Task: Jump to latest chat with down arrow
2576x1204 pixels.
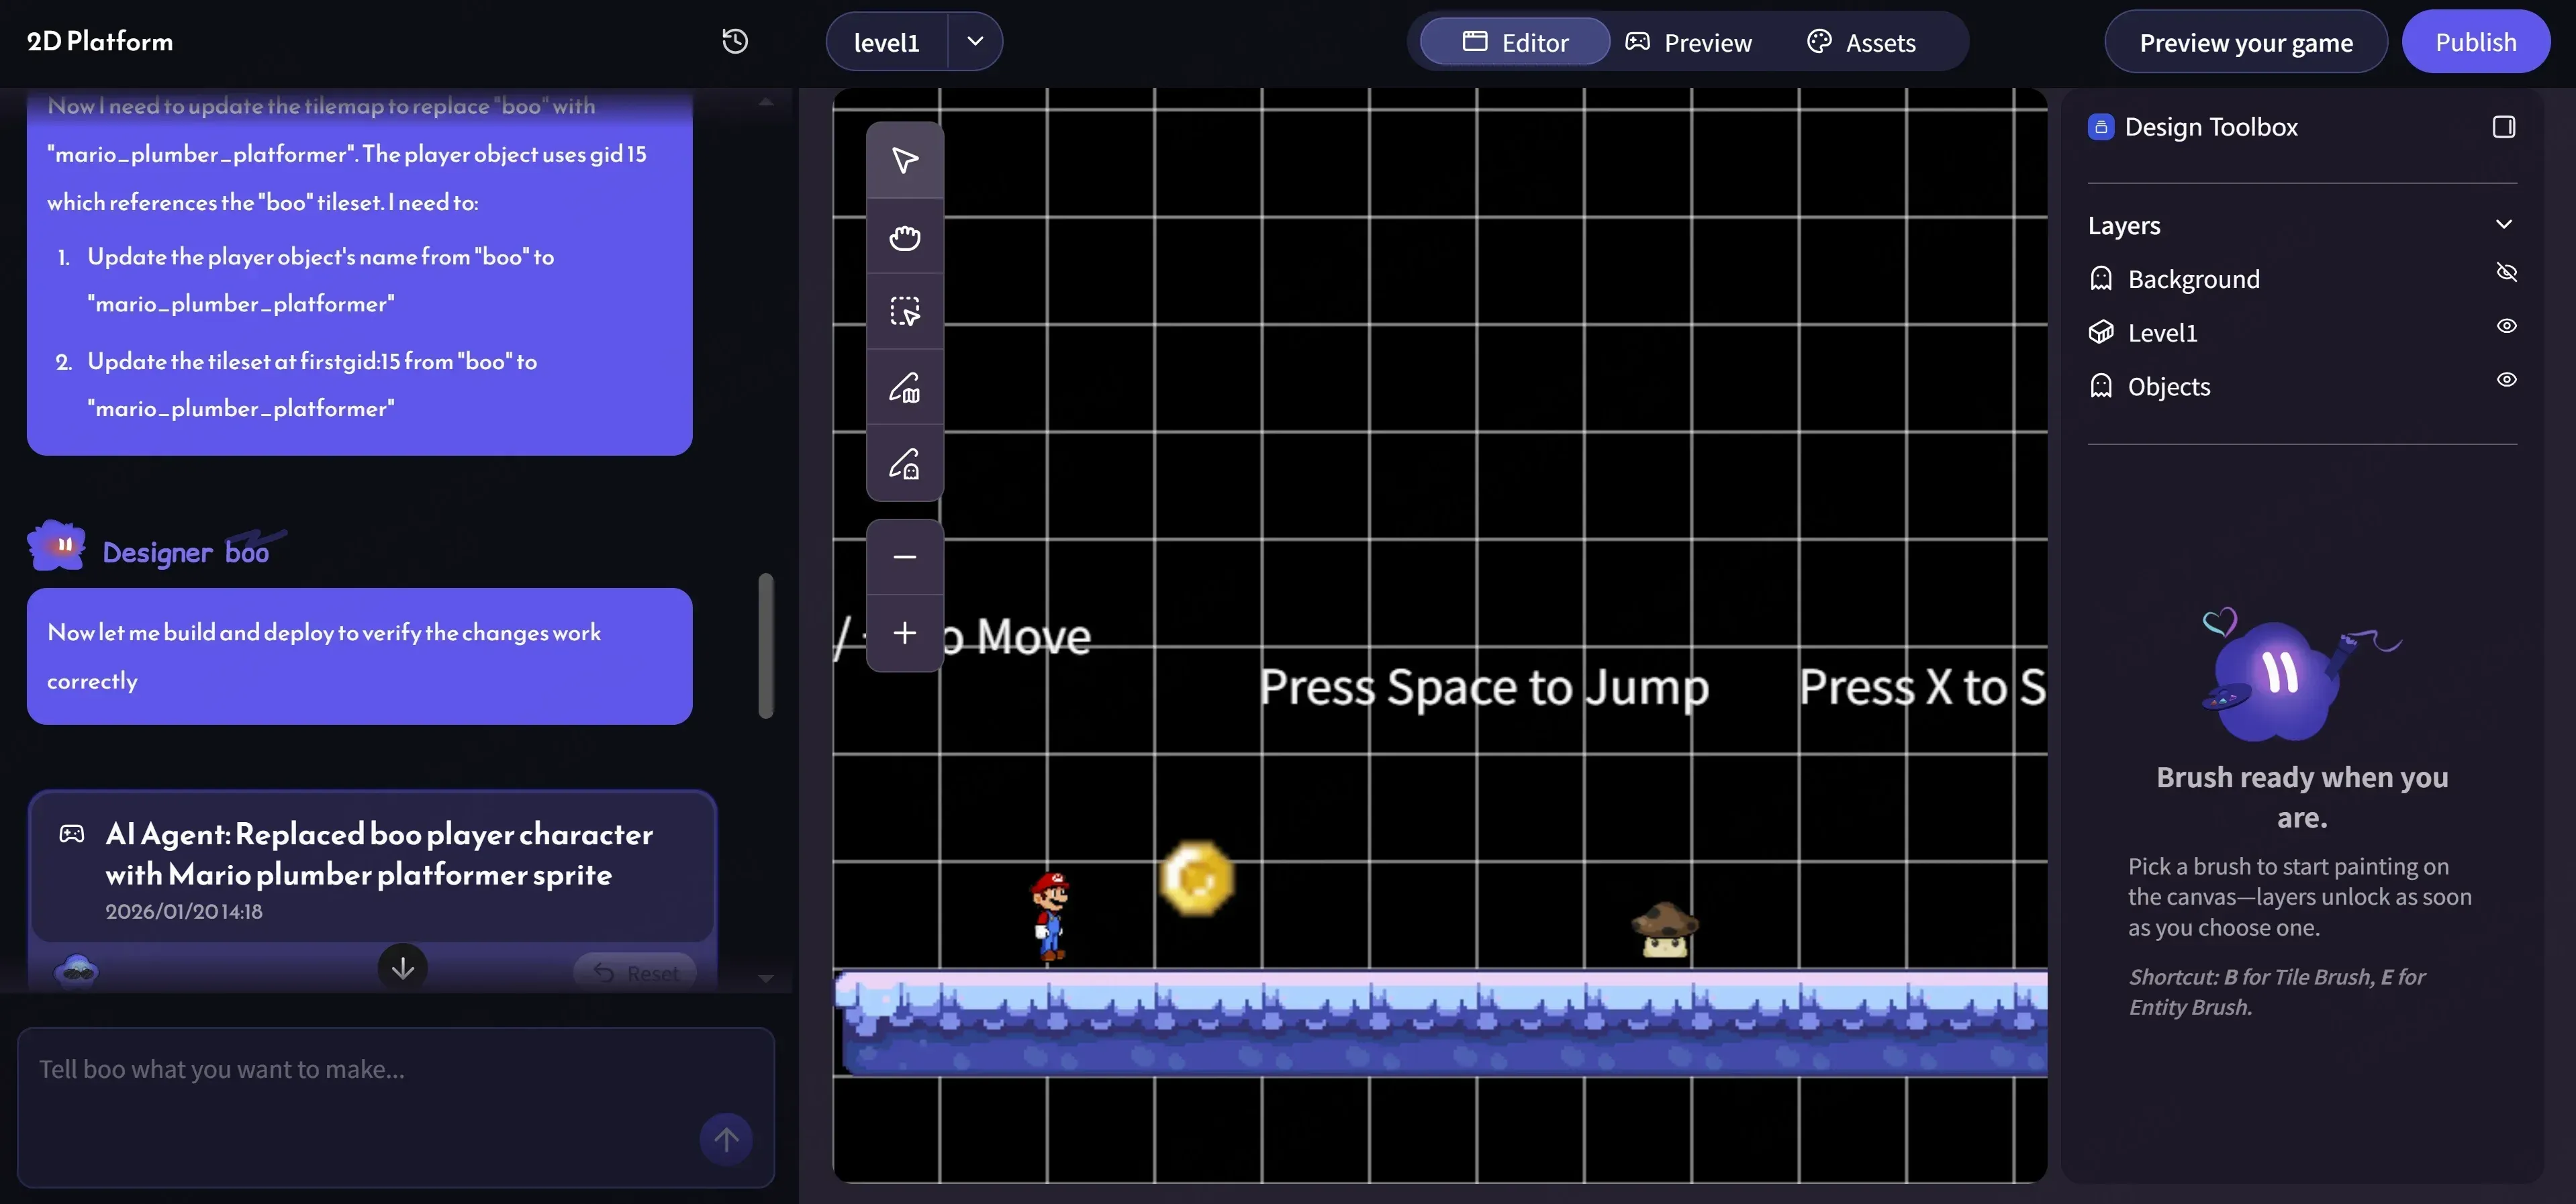Action: click(402, 967)
